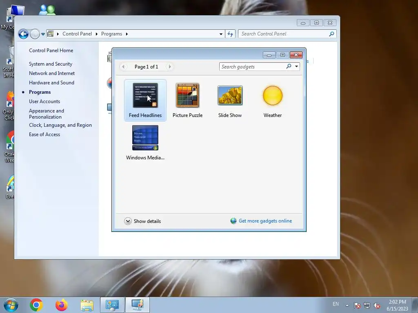Go to previous gadget page arrow
This screenshot has height=313, width=418.
tap(123, 66)
